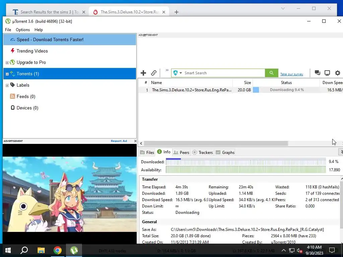The height and width of the screenshot is (257, 343).
Task: Expand the Upgrade to Pro node
Action: (7, 63)
